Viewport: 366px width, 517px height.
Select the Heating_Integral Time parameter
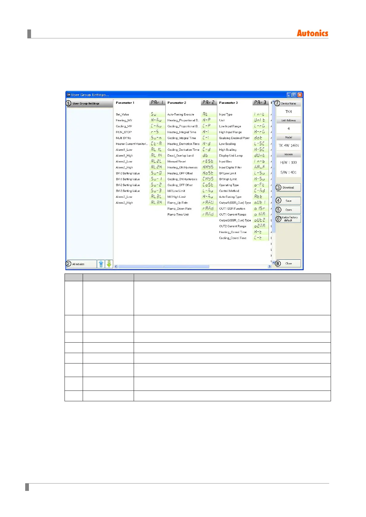click(182, 132)
